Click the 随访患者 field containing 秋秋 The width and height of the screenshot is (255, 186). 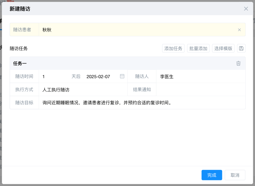click(137, 30)
